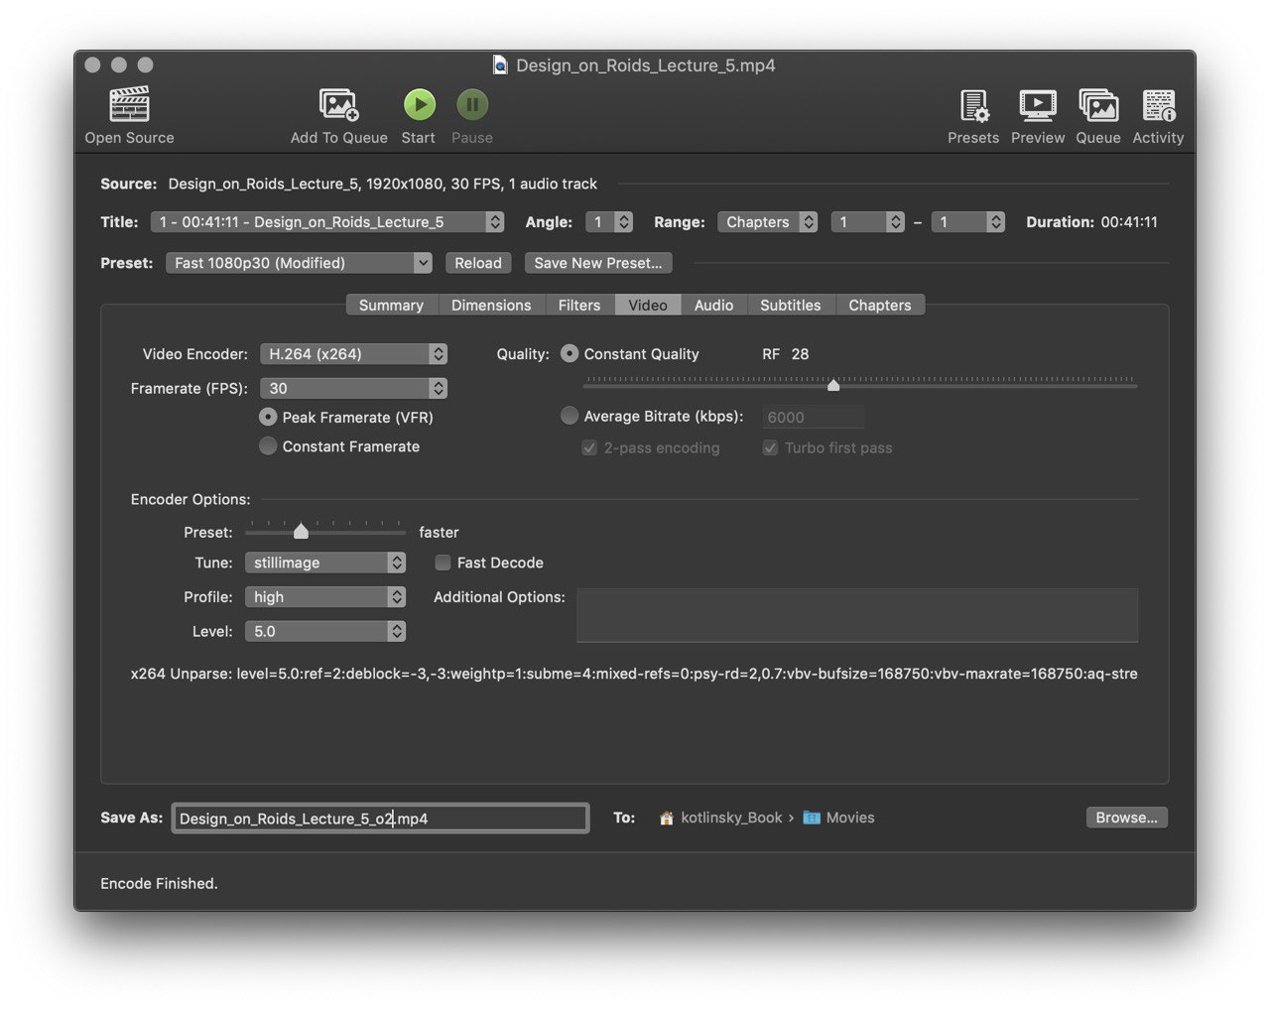Click the Save As filename field
Image resolution: width=1270 pixels, height=1009 pixels.
(x=381, y=819)
